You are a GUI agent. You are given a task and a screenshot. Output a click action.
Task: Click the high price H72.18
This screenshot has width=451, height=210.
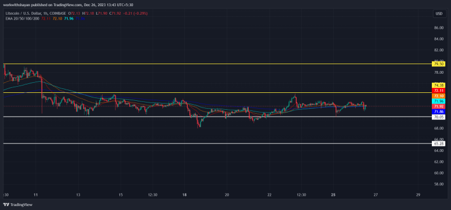(x=88, y=14)
